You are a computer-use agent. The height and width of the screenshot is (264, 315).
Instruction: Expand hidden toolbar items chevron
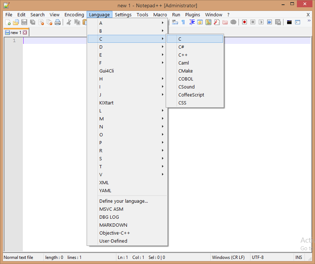[309, 21]
